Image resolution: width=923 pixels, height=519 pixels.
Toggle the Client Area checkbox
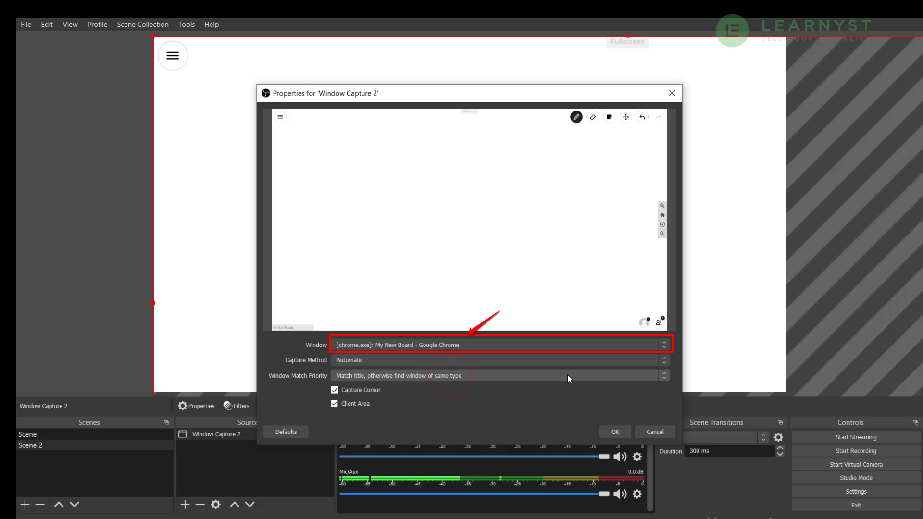coord(335,403)
